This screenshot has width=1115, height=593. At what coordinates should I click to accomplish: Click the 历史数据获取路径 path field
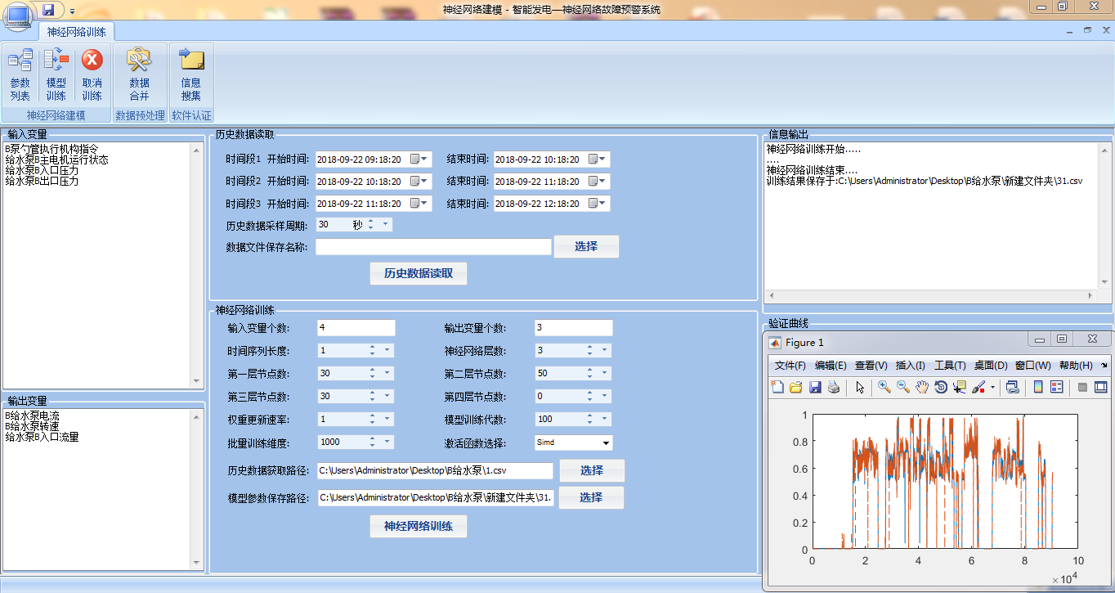[x=435, y=470]
